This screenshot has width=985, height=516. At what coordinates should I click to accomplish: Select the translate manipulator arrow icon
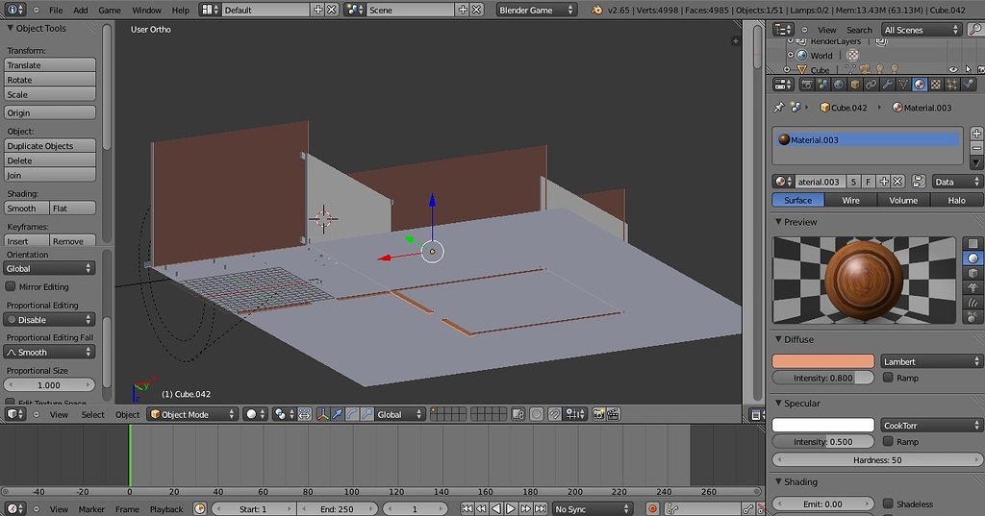pyautogui.click(x=338, y=414)
